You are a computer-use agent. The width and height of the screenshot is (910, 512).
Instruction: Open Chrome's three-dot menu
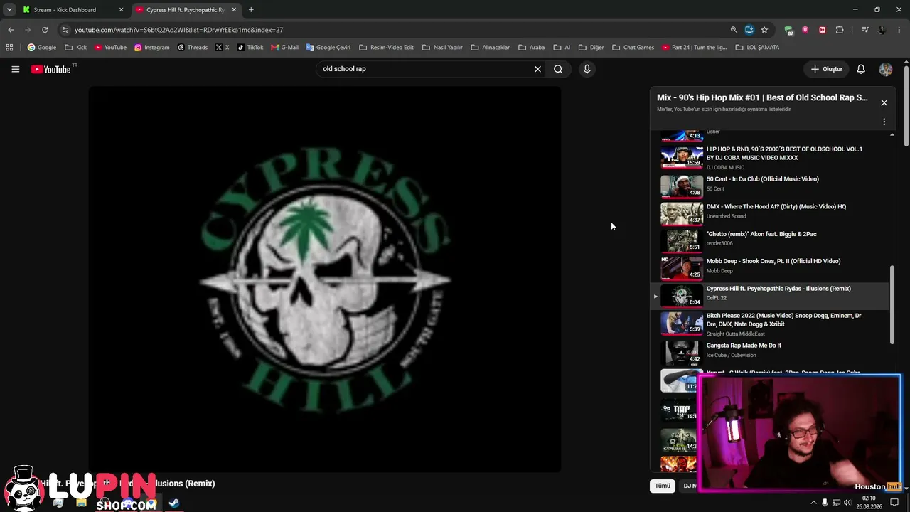pyautogui.click(x=899, y=30)
